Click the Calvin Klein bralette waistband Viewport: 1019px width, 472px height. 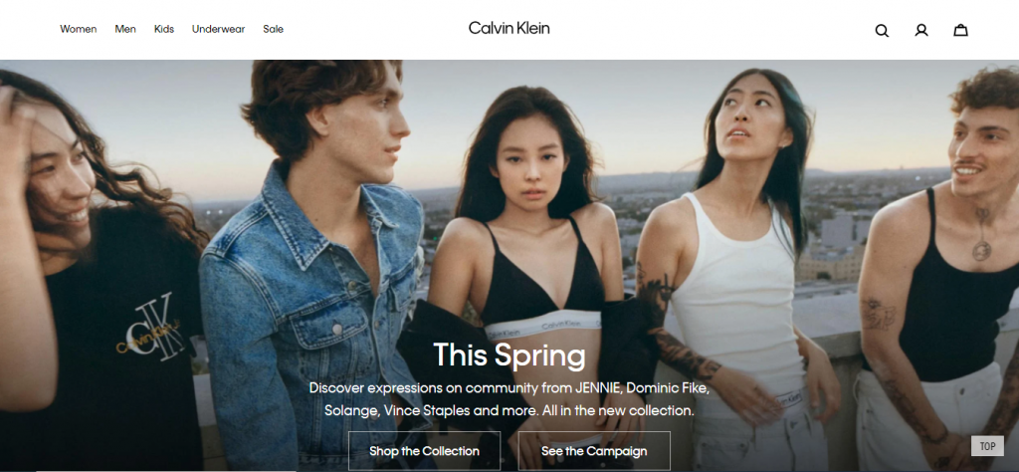click(542, 324)
